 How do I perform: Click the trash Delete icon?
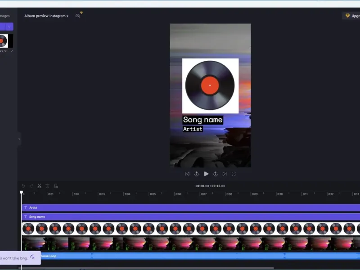[x=48, y=186]
